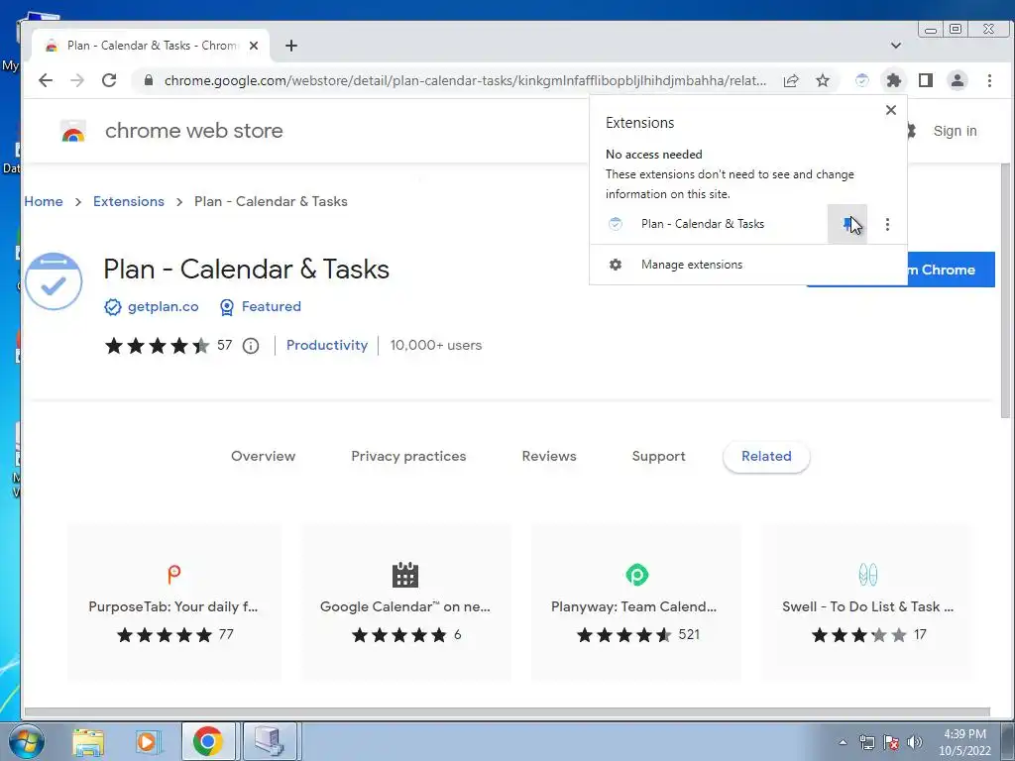Viewport: 1015px width, 761px height.
Task: Select the Related tab
Action: [x=766, y=457]
